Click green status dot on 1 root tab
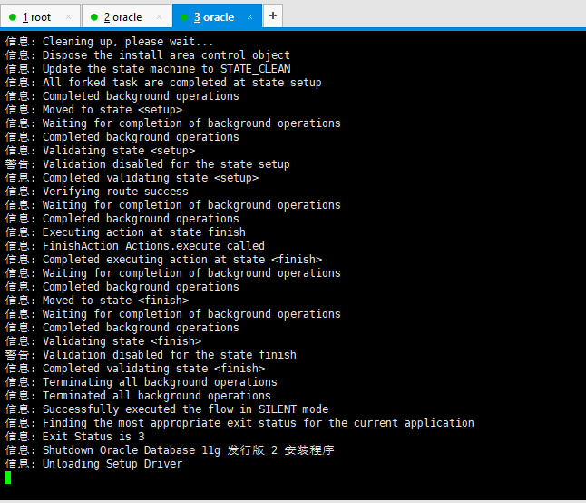Image resolution: width=586 pixels, height=503 pixels. (13, 17)
